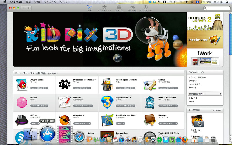Open the Alfred hat icon
Image resolution: width=232 pixels, height=145 pixels.
coord(22,120)
